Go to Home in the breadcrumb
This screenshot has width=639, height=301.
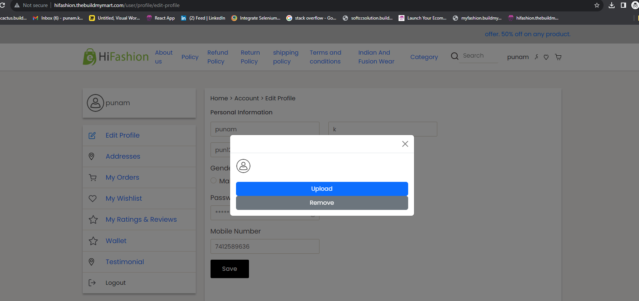click(x=219, y=98)
